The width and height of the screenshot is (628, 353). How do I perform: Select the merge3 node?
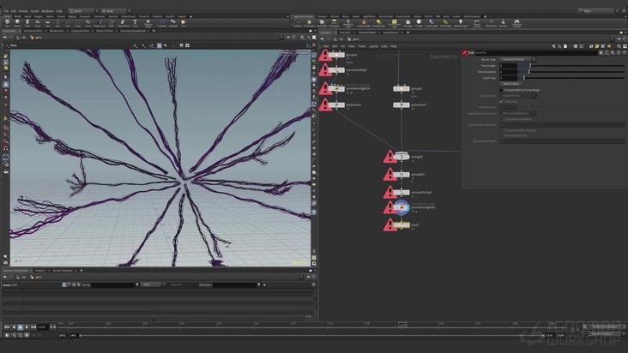pyautogui.click(x=402, y=157)
